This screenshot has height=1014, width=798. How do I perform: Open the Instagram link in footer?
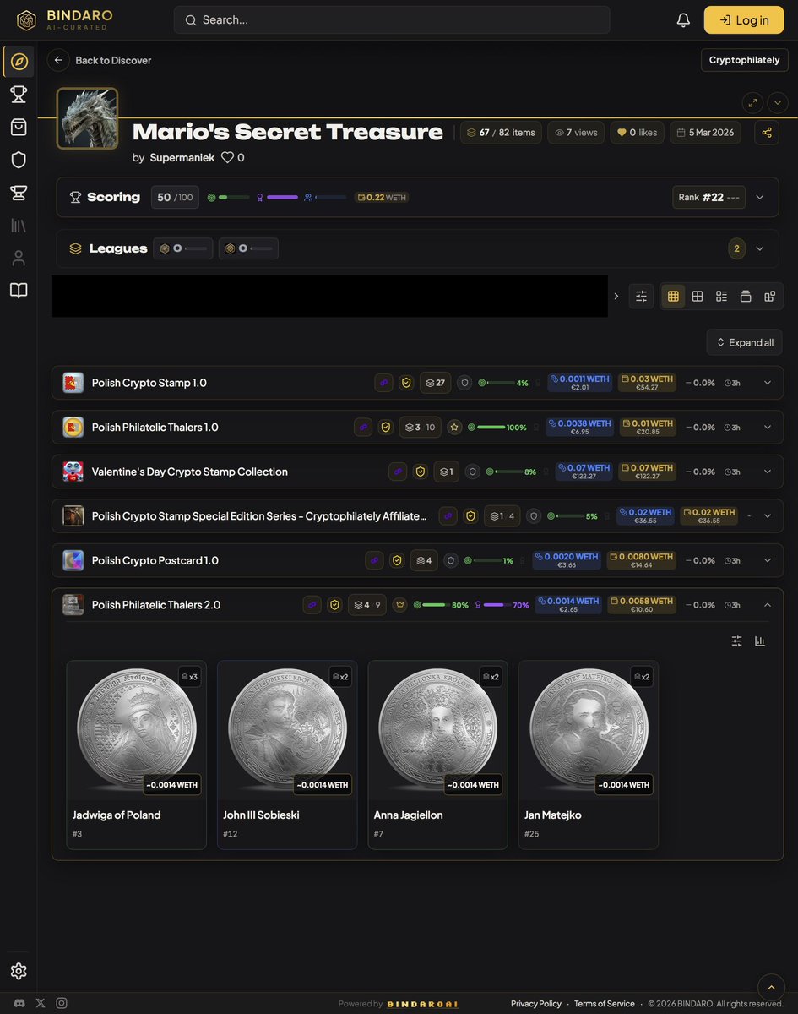62,1003
